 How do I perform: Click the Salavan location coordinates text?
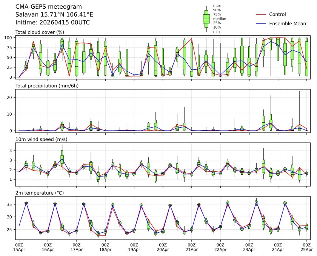pyautogui.click(x=54, y=15)
